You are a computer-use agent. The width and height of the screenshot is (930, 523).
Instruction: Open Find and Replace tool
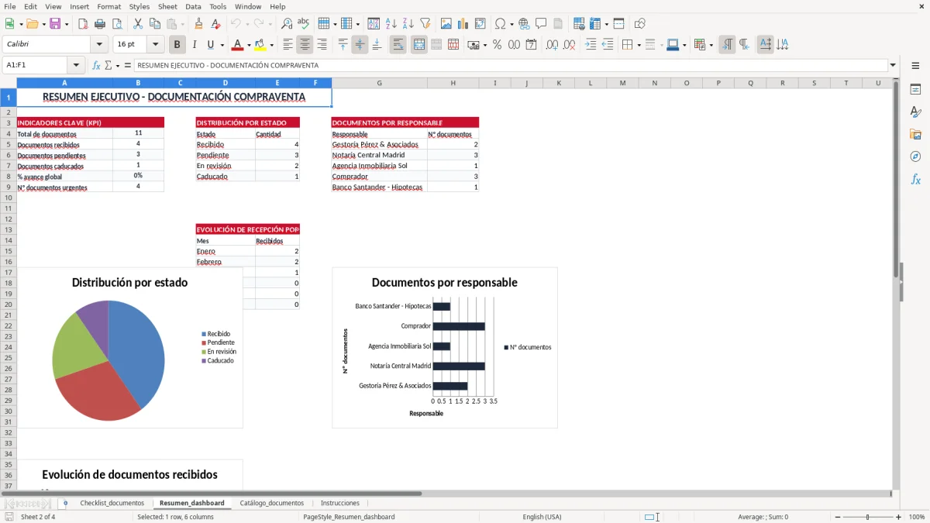[287, 24]
